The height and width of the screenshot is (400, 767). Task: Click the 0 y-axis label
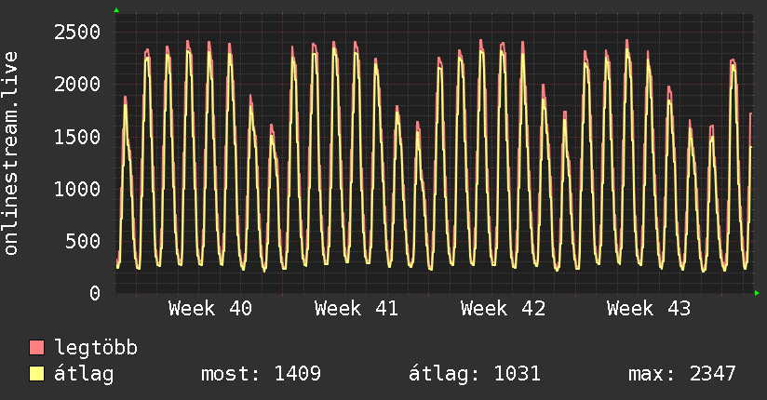click(x=95, y=293)
